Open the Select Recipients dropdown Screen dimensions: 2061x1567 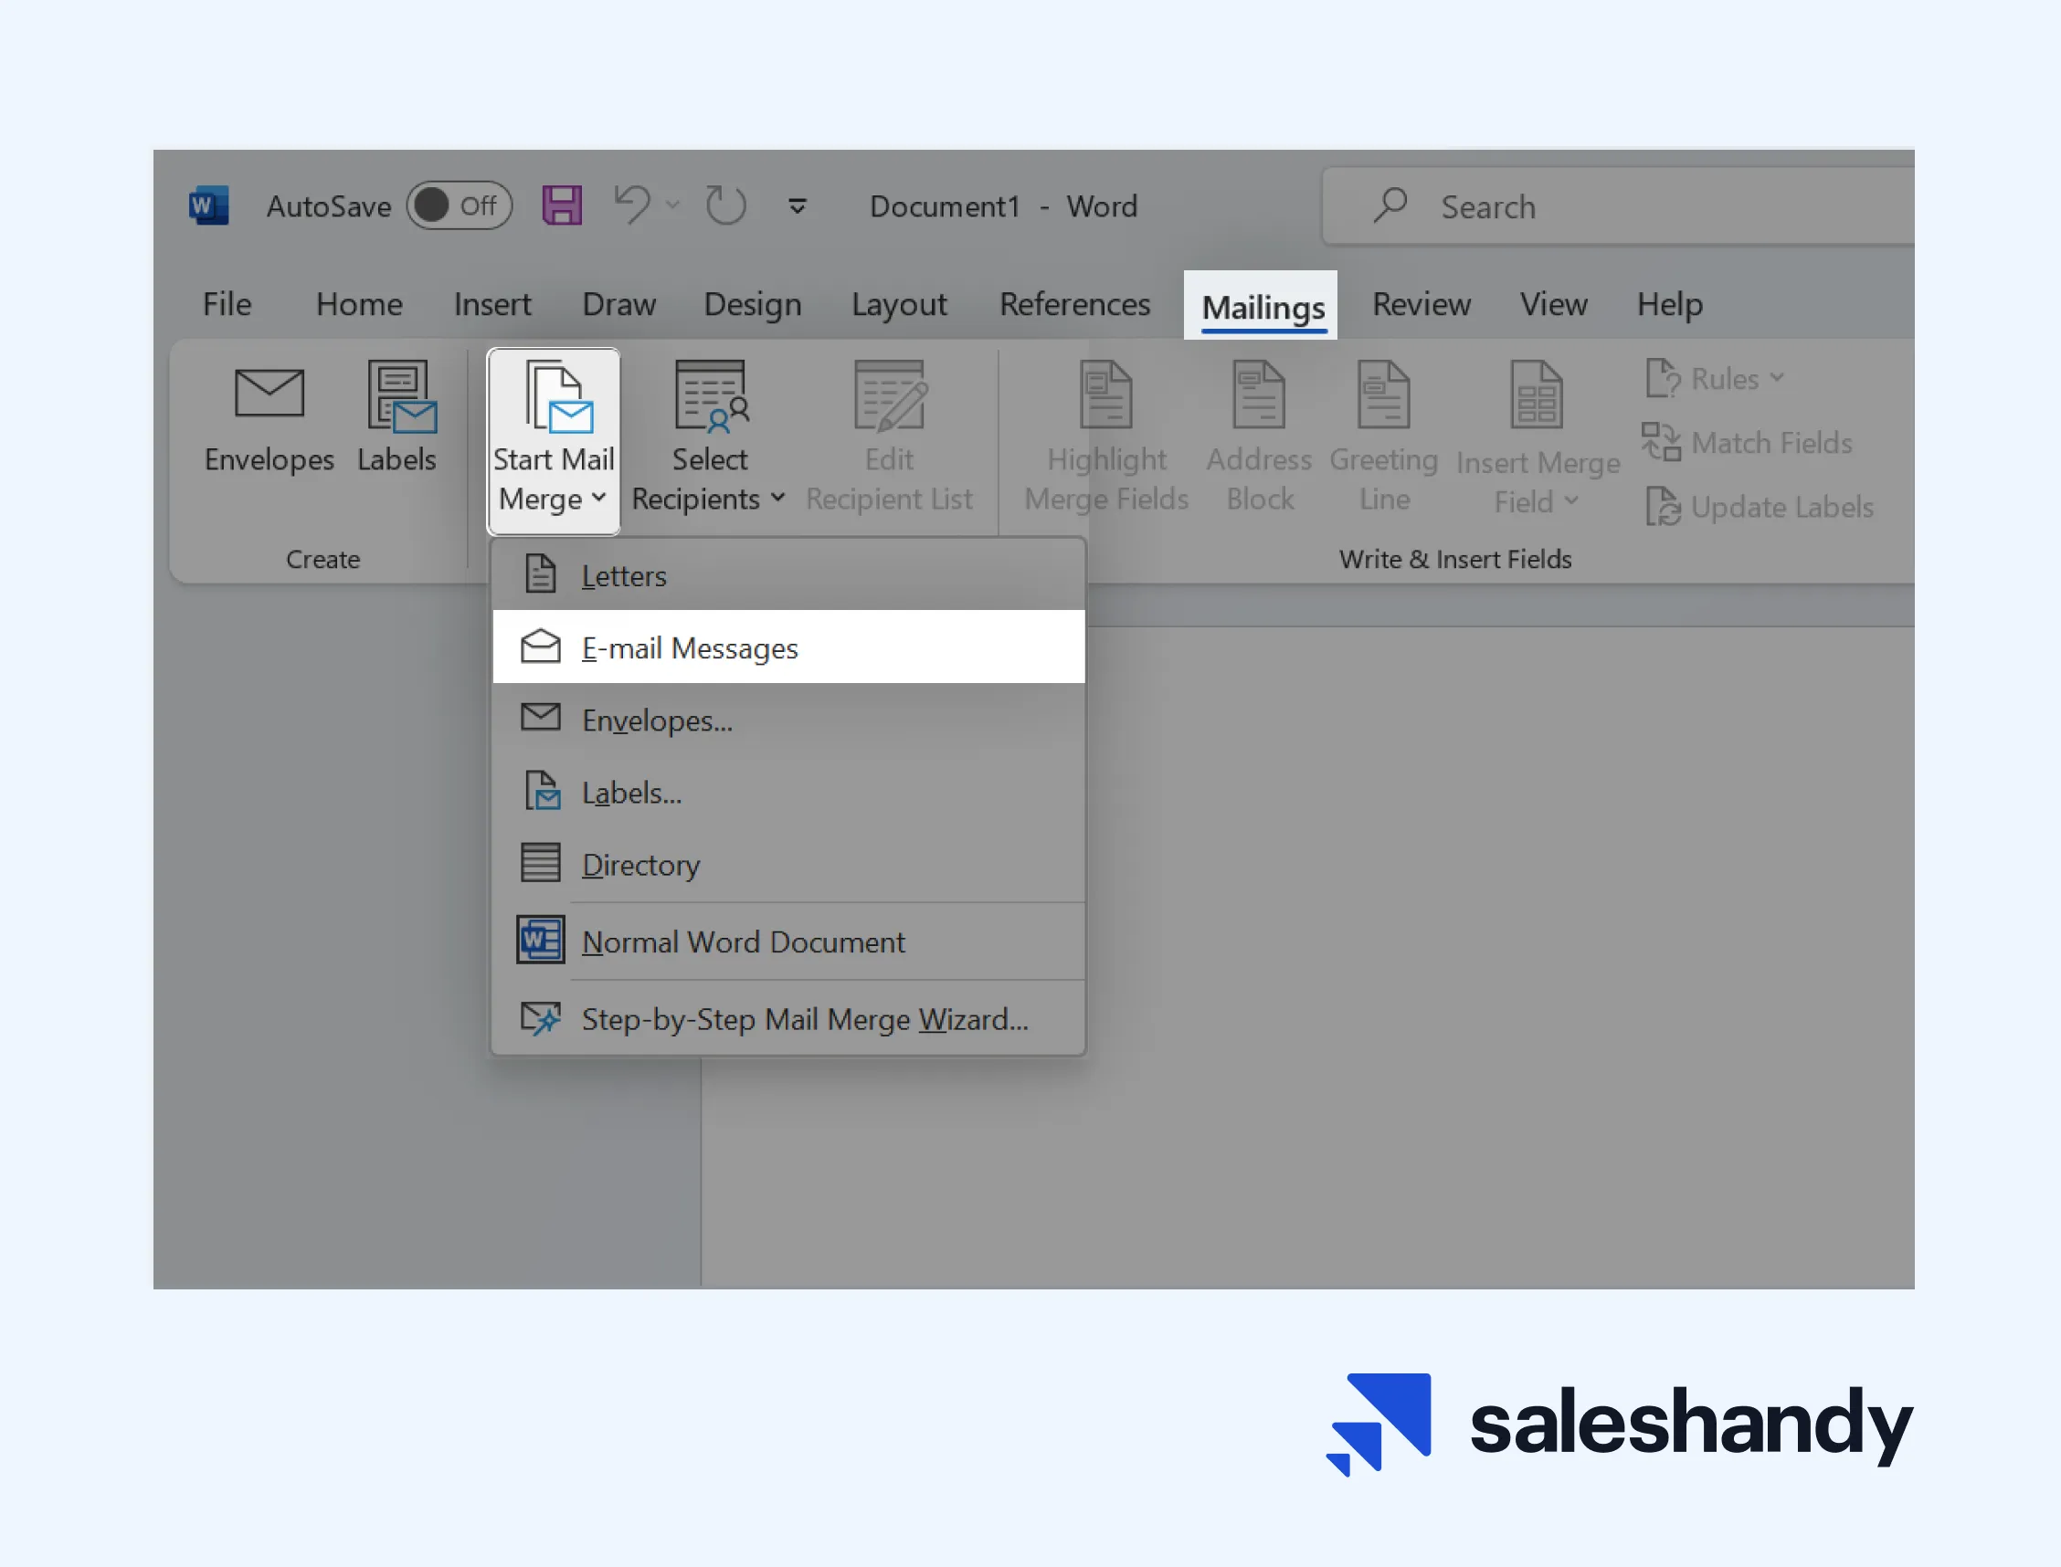pyautogui.click(x=709, y=437)
